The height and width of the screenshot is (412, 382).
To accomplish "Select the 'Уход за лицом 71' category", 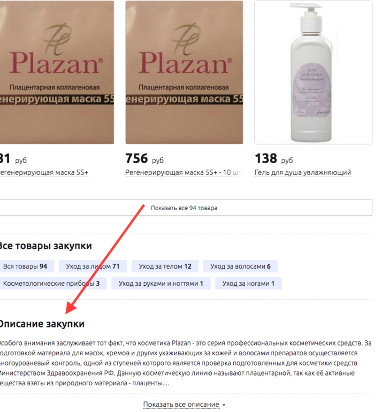I will coord(93,266).
